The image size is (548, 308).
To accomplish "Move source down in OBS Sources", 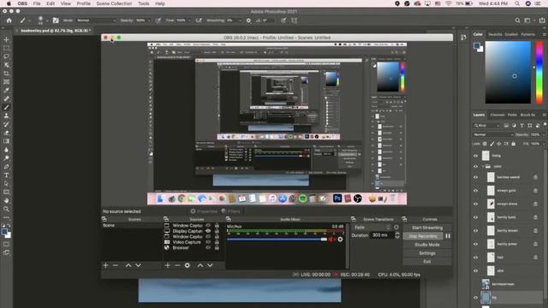I will pyautogui.click(x=210, y=265).
